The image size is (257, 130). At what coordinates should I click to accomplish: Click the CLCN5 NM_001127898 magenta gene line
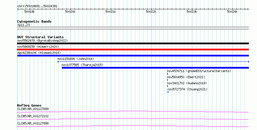pyautogui.click(x=133, y=126)
